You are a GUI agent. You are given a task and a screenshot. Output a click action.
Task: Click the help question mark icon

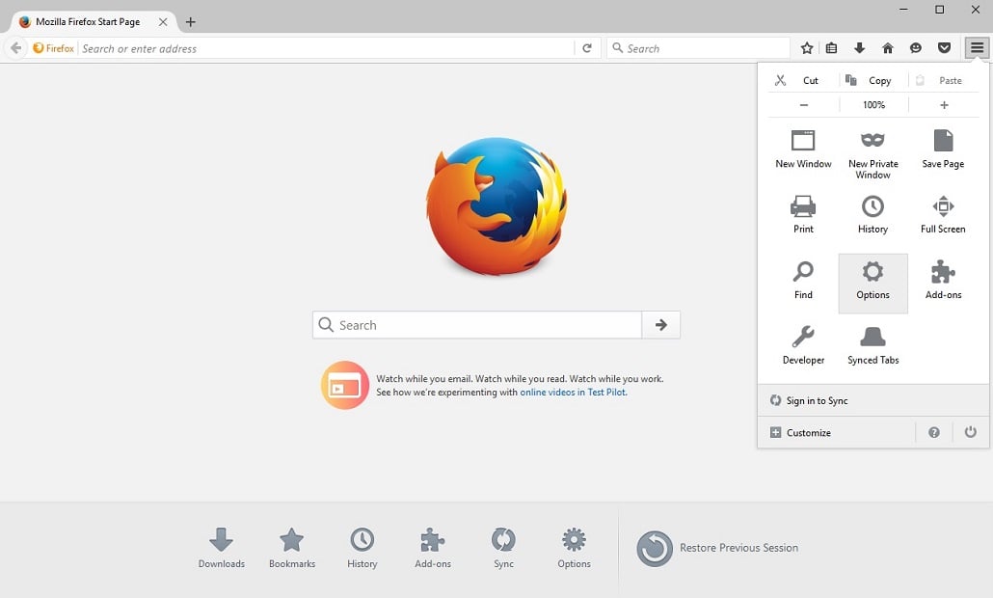(x=934, y=433)
